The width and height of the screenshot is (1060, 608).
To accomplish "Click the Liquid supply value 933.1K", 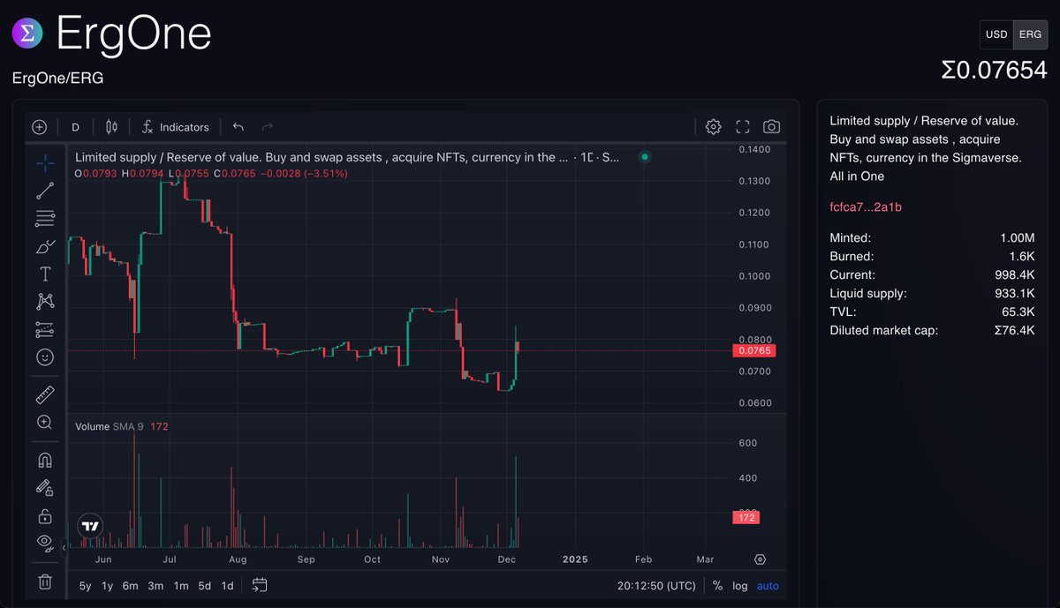I will coord(1014,293).
